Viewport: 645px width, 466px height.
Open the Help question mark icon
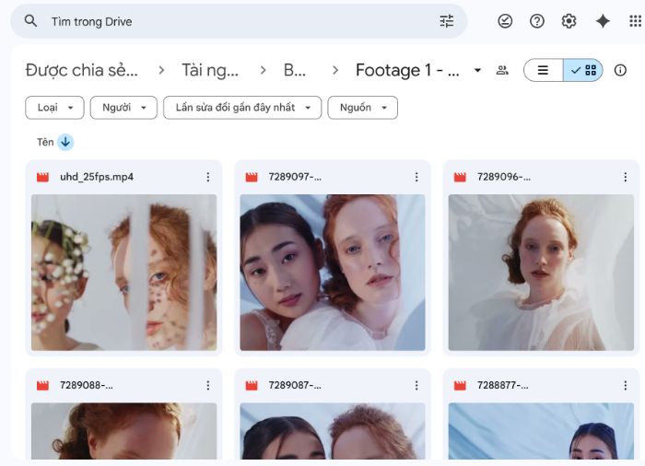click(537, 21)
